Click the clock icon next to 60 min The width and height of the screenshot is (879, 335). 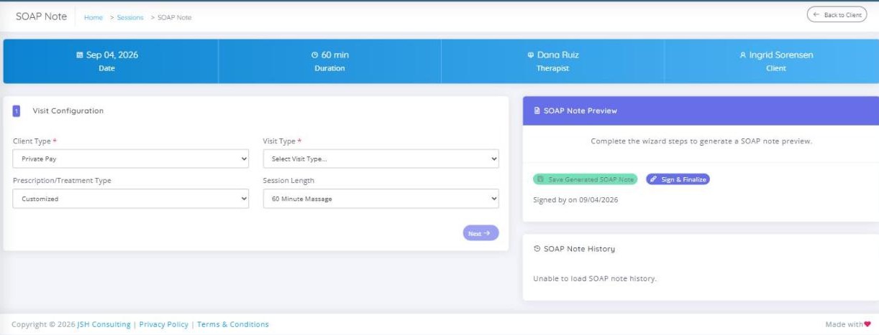coord(314,55)
